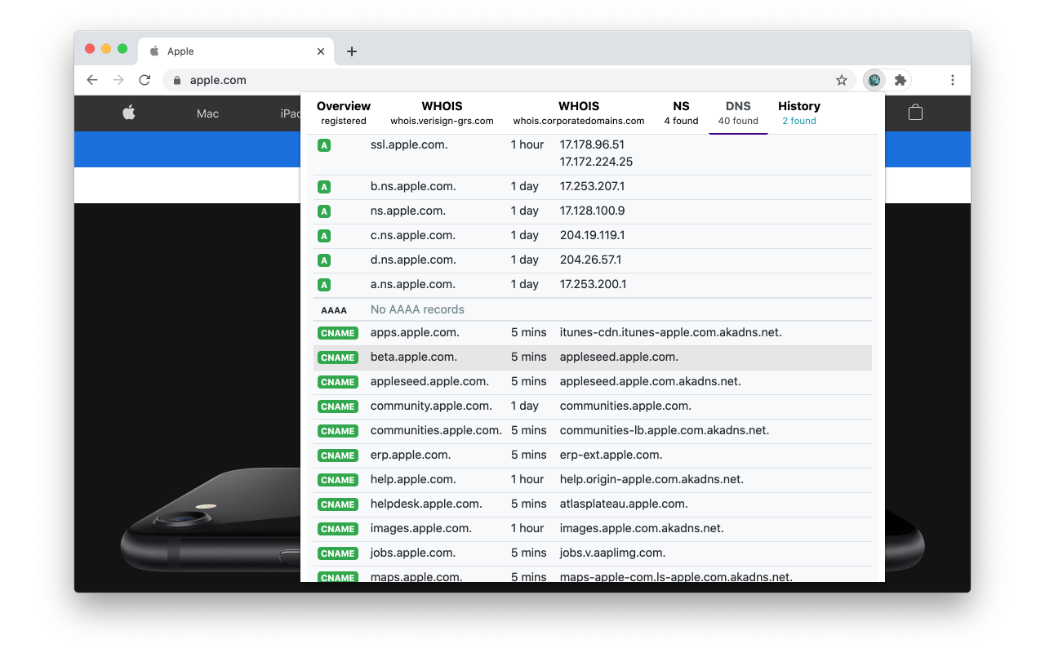1045x653 pixels.
Task: Click CNAME badge before appleseed.apple.com. name
Action: click(x=338, y=382)
